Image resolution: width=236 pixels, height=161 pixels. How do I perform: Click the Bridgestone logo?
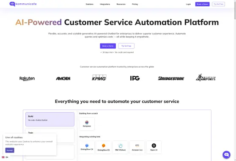(171, 78)
